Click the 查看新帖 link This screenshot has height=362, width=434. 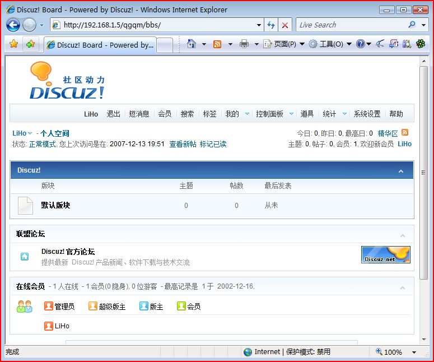tap(183, 144)
